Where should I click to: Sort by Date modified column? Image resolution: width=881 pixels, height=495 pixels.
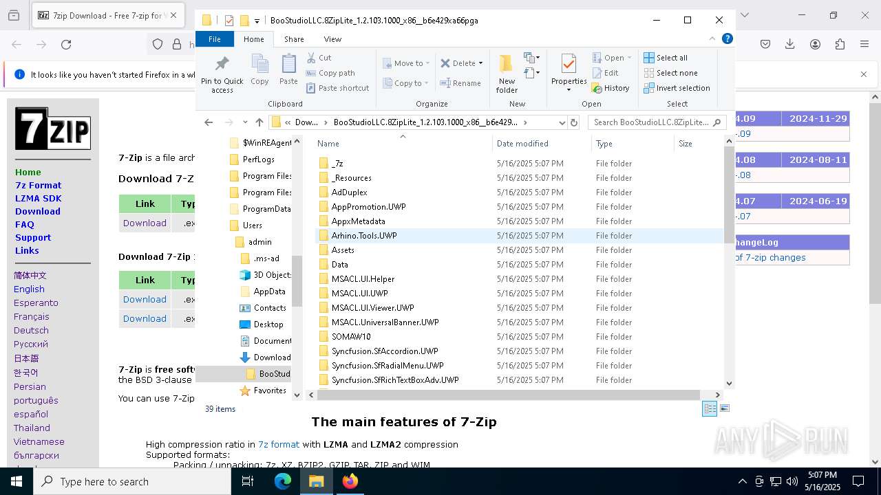click(542, 143)
